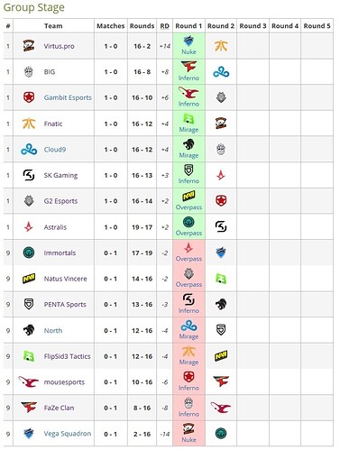Click the Nuke map link in Virtus.pro's Round 1 cell
Image resolution: width=340 pixels, height=450 pixels.
pos(188,51)
